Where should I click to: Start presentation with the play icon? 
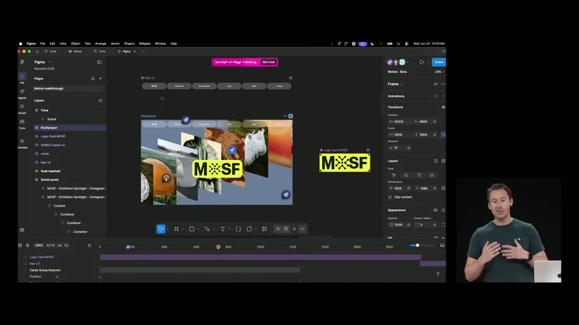coord(422,62)
